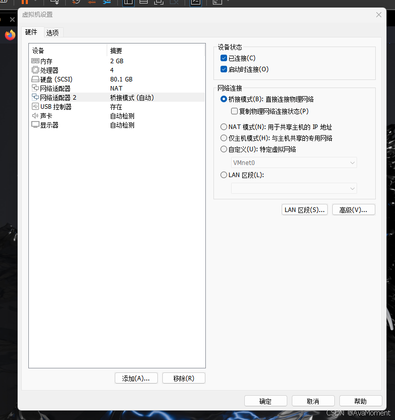Click the show library sidebar toolbar icon
This screenshot has height=420, width=395.
[128, 2]
